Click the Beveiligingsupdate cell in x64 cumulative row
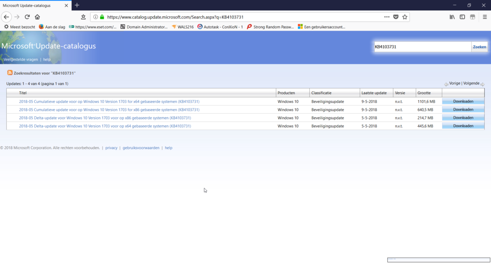The height and width of the screenshot is (263, 491). (x=327, y=102)
